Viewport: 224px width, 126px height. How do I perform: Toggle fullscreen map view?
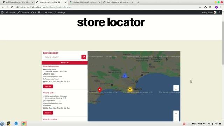176,88
